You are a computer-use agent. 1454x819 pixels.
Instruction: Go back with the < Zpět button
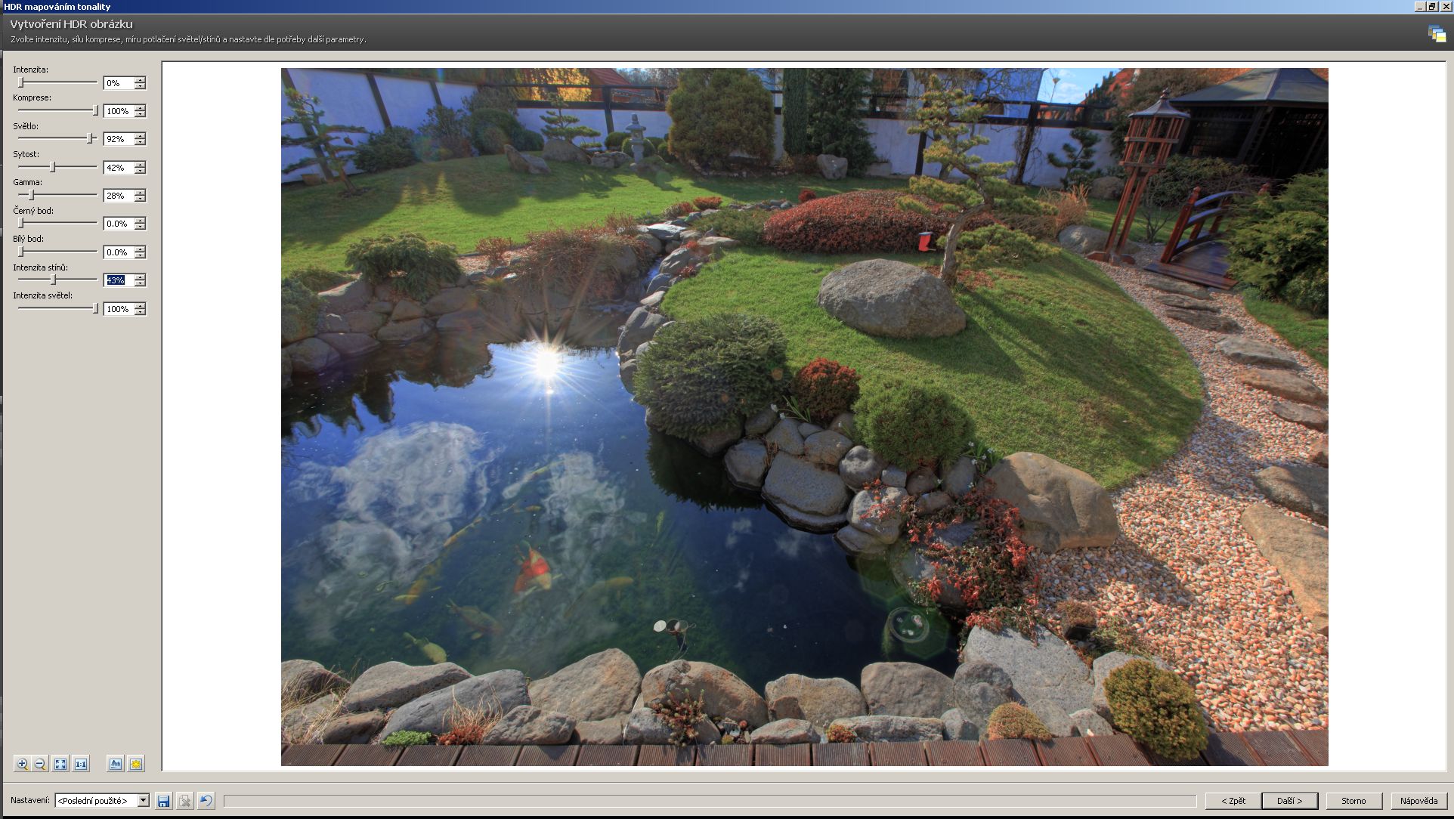click(1233, 801)
